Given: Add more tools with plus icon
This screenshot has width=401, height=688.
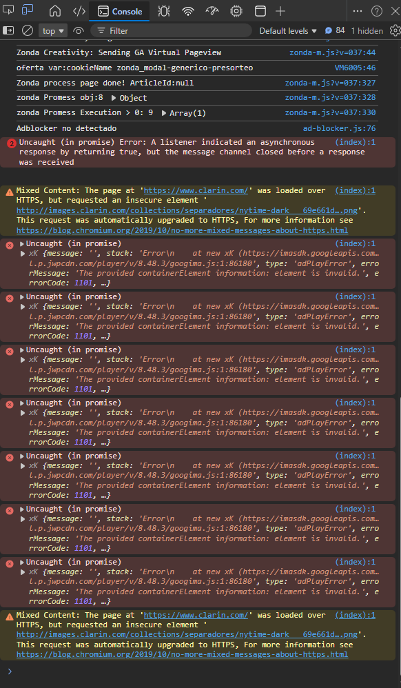Looking at the screenshot, I should click(x=280, y=12).
